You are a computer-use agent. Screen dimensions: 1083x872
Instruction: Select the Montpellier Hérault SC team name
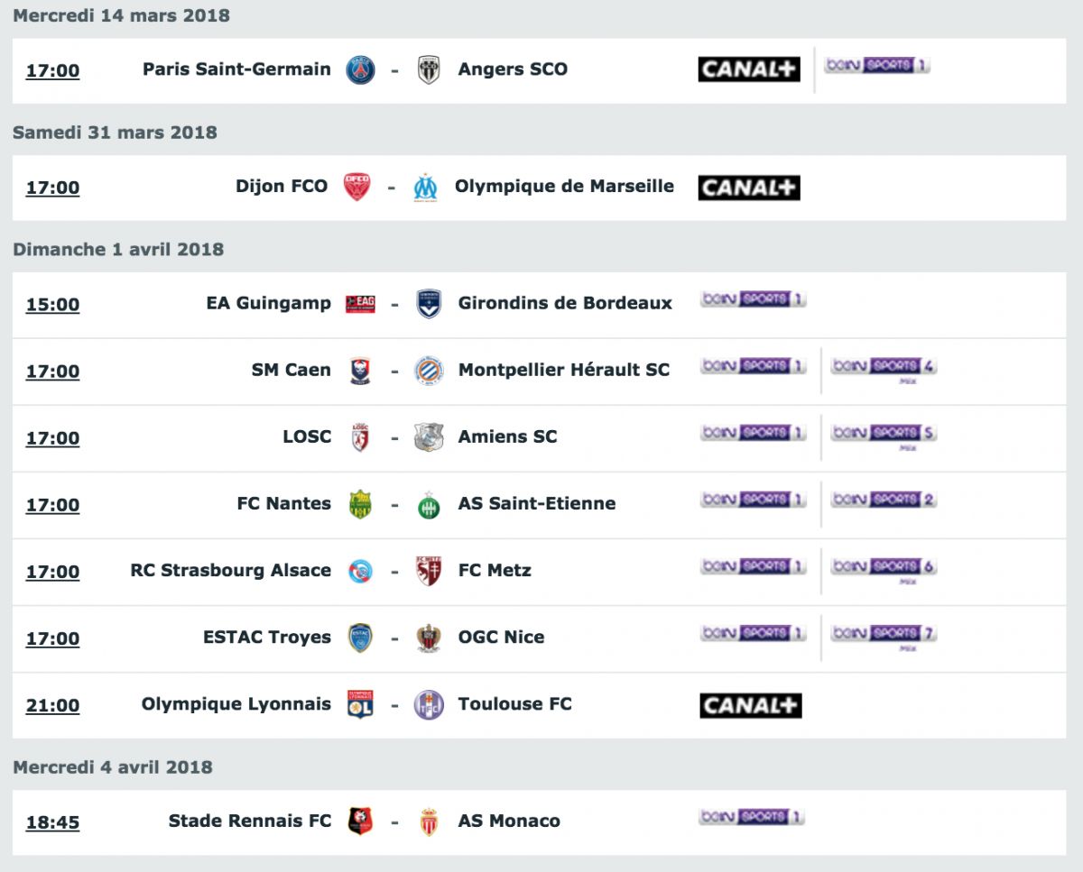click(564, 370)
